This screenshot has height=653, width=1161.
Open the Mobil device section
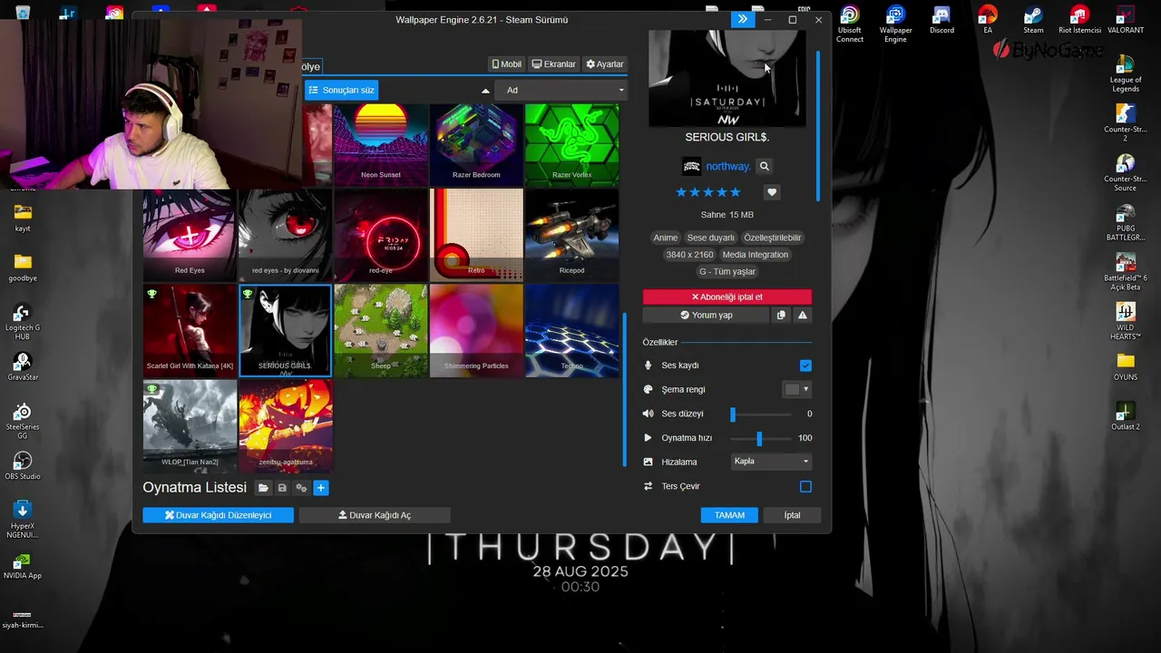click(x=507, y=64)
